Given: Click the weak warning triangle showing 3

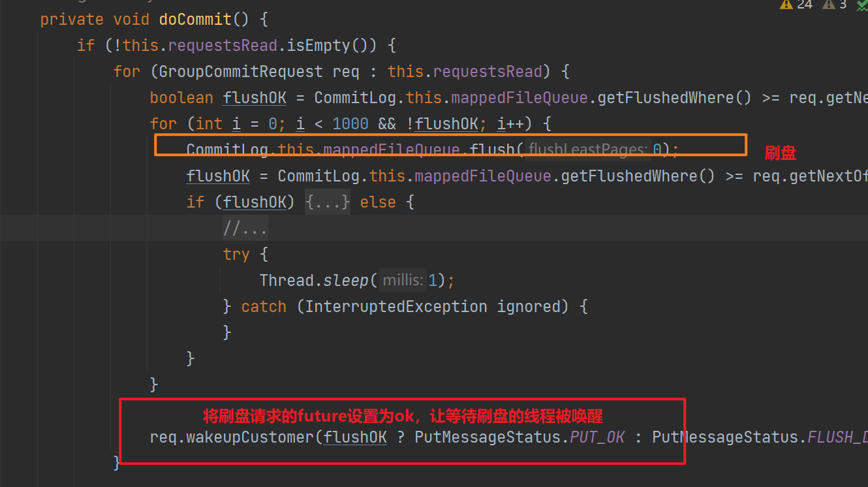Looking at the screenshot, I should [x=828, y=5].
